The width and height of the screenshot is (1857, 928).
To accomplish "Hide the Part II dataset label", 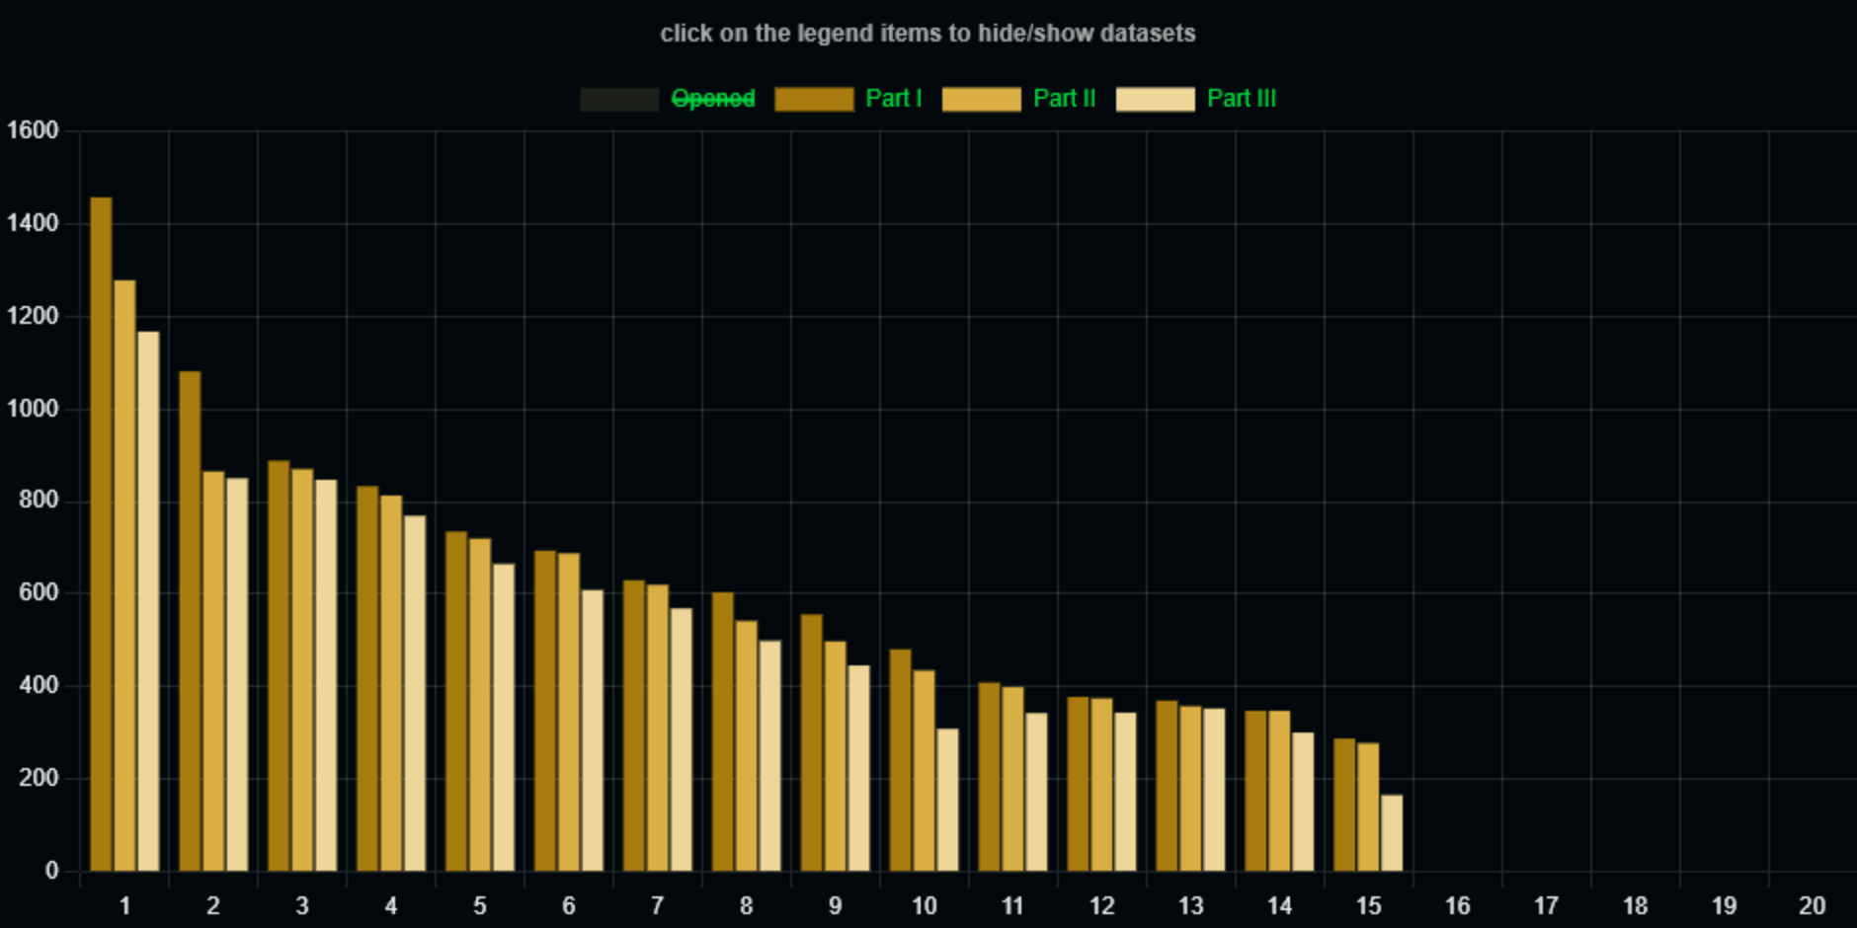I will [x=1064, y=99].
